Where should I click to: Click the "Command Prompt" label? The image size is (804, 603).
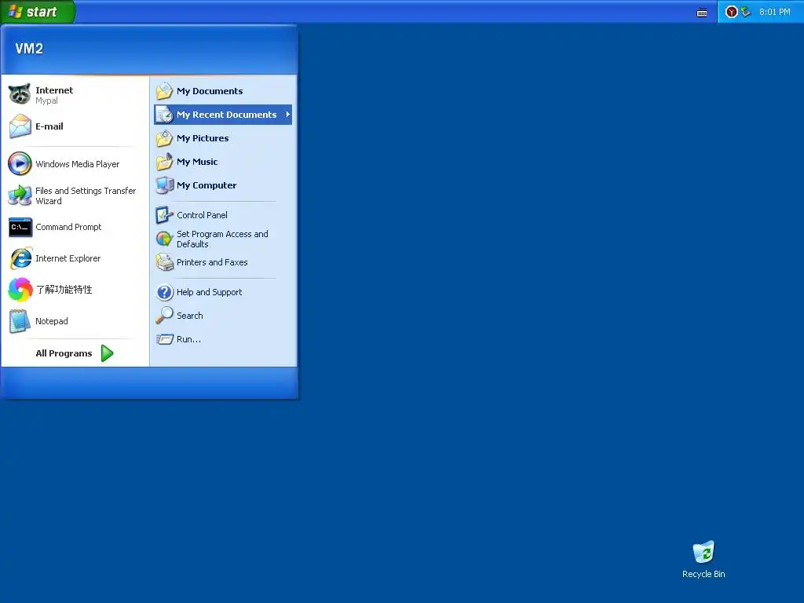point(69,227)
